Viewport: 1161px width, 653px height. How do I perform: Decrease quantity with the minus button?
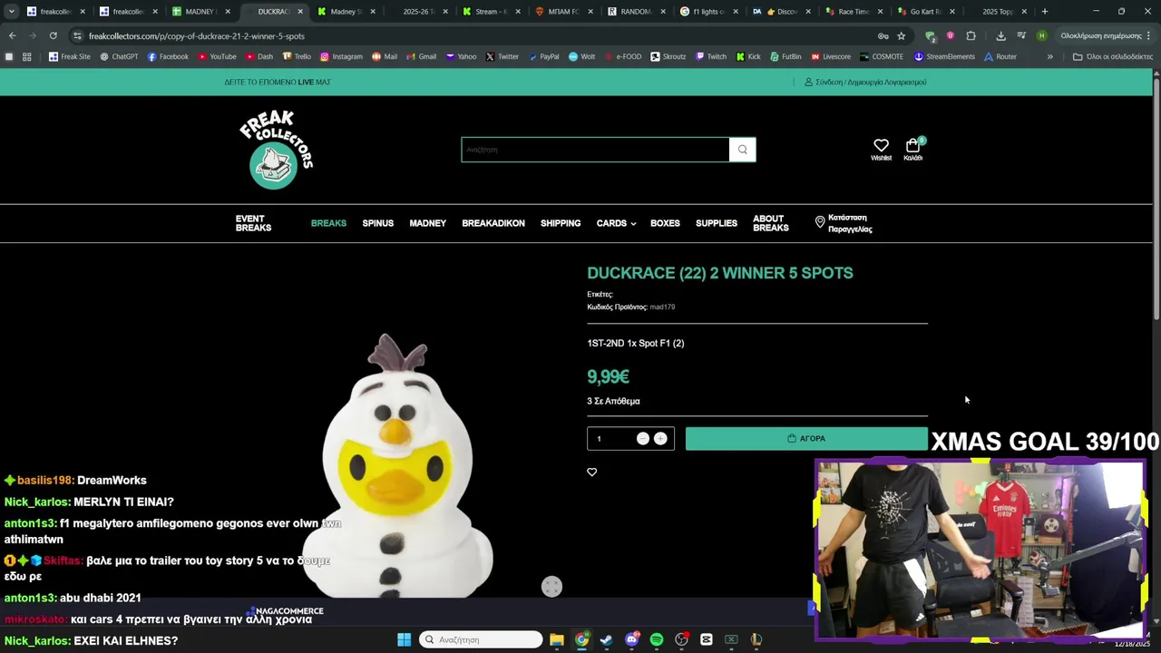click(642, 438)
